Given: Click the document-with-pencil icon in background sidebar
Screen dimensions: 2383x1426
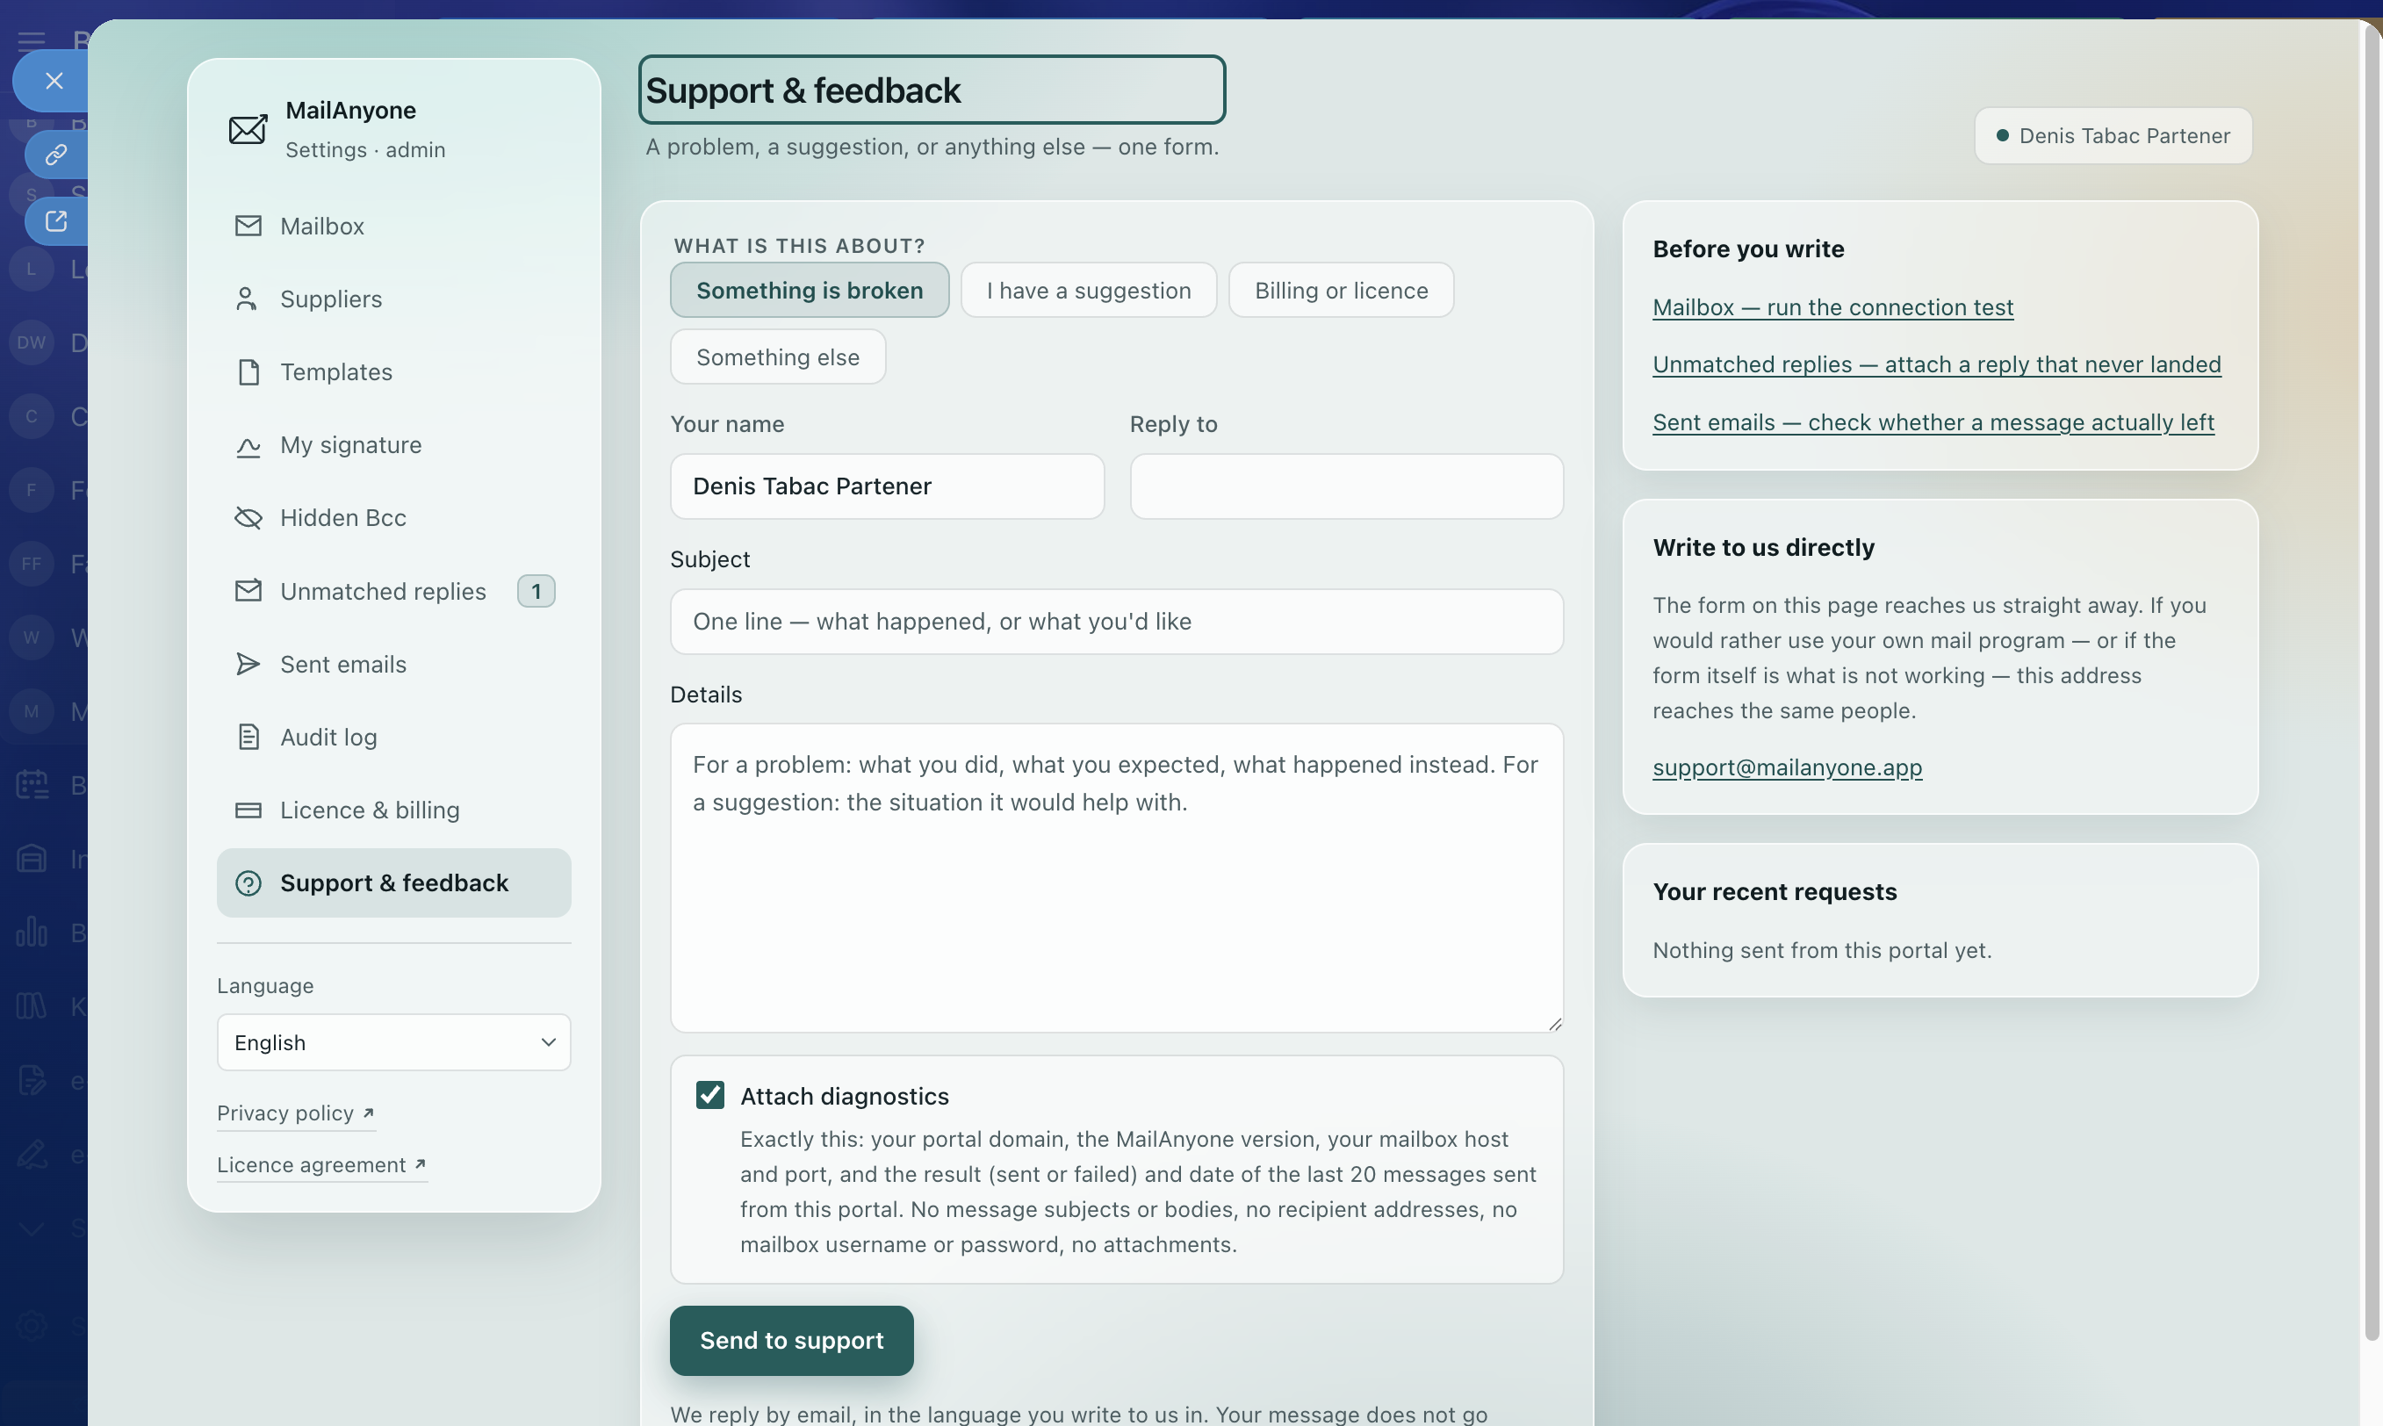Looking at the screenshot, I should click(x=32, y=1080).
